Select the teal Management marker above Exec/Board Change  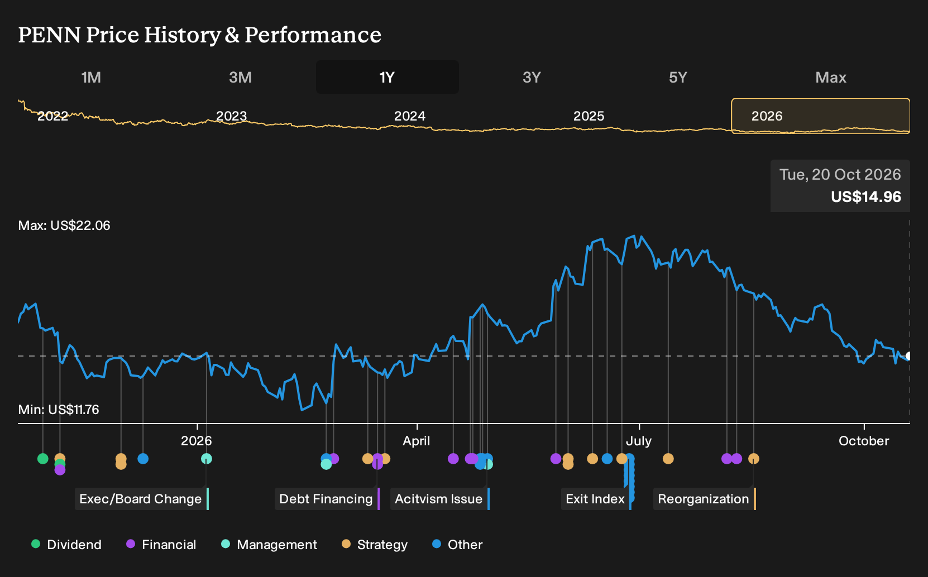(x=207, y=459)
